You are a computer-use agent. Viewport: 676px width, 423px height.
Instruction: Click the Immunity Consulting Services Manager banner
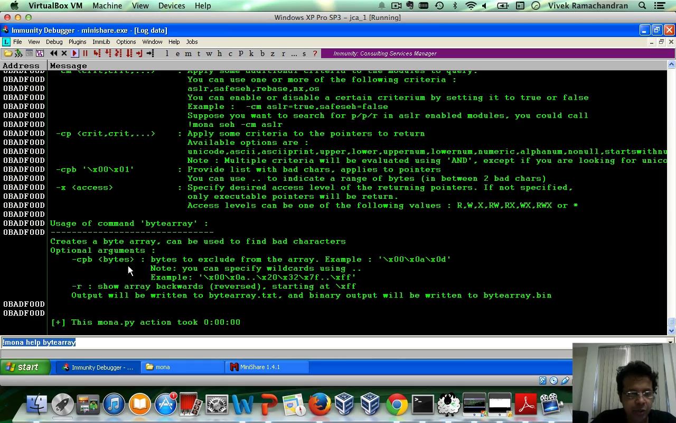coord(497,53)
